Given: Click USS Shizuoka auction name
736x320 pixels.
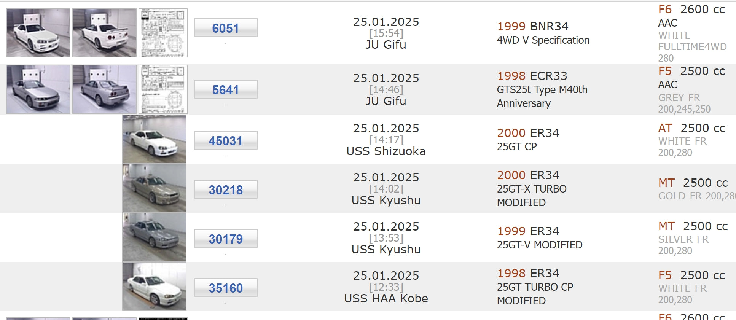Looking at the screenshot, I should (386, 151).
